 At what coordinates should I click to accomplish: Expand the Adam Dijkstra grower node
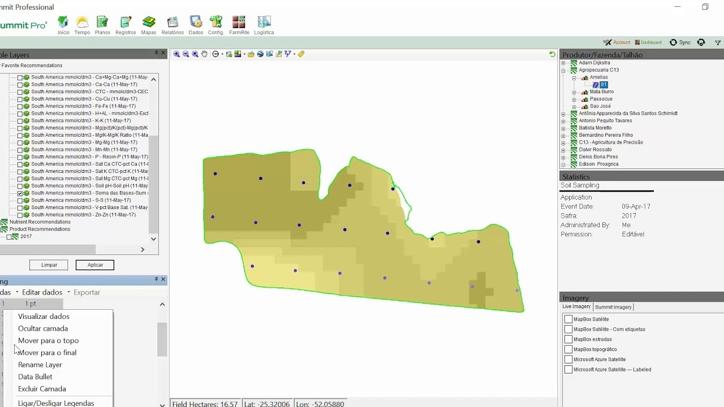563,63
